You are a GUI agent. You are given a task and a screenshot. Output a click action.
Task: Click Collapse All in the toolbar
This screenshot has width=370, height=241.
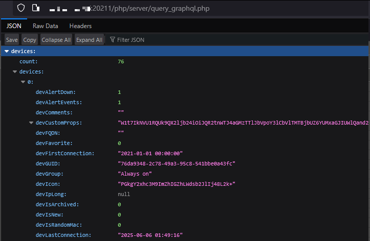click(56, 40)
